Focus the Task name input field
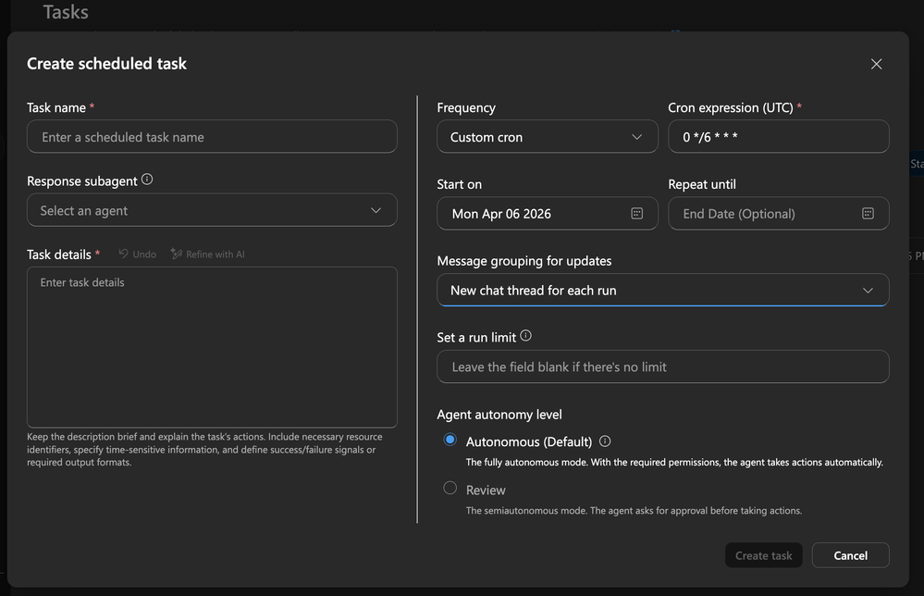Screen dimensions: 924x596 click(x=212, y=137)
